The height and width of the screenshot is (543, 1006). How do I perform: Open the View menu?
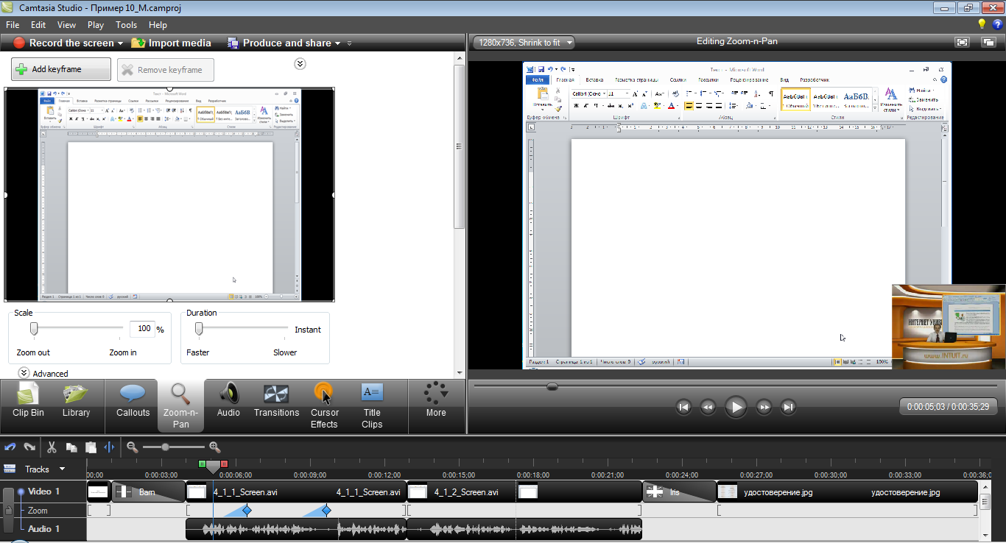66,25
